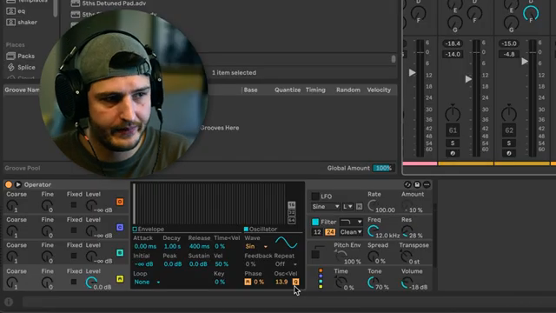Select 12 dB filter slope
The height and width of the screenshot is (313, 556).
(x=317, y=232)
